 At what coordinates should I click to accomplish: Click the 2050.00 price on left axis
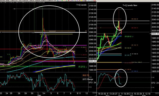pos(93,43)
